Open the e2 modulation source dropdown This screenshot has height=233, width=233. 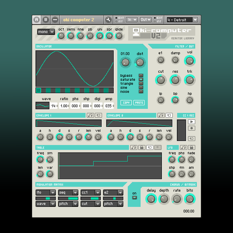pyautogui.click(x=113, y=192)
